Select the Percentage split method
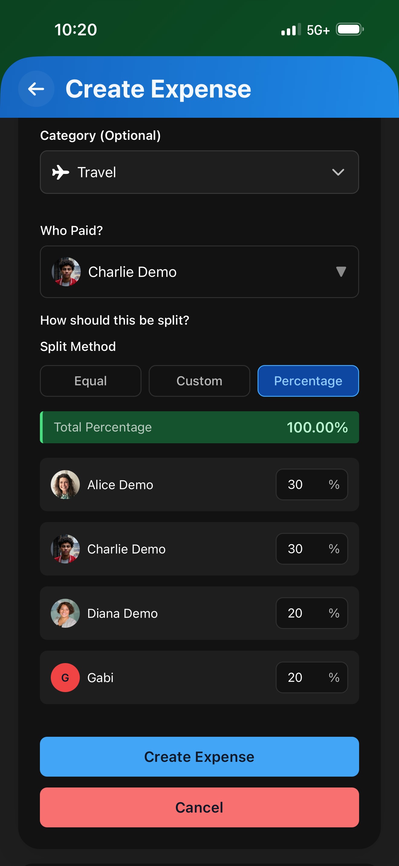Image resolution: width=399 pixels, height=866 pixels. pyautogui.click(x=308, y=381)
